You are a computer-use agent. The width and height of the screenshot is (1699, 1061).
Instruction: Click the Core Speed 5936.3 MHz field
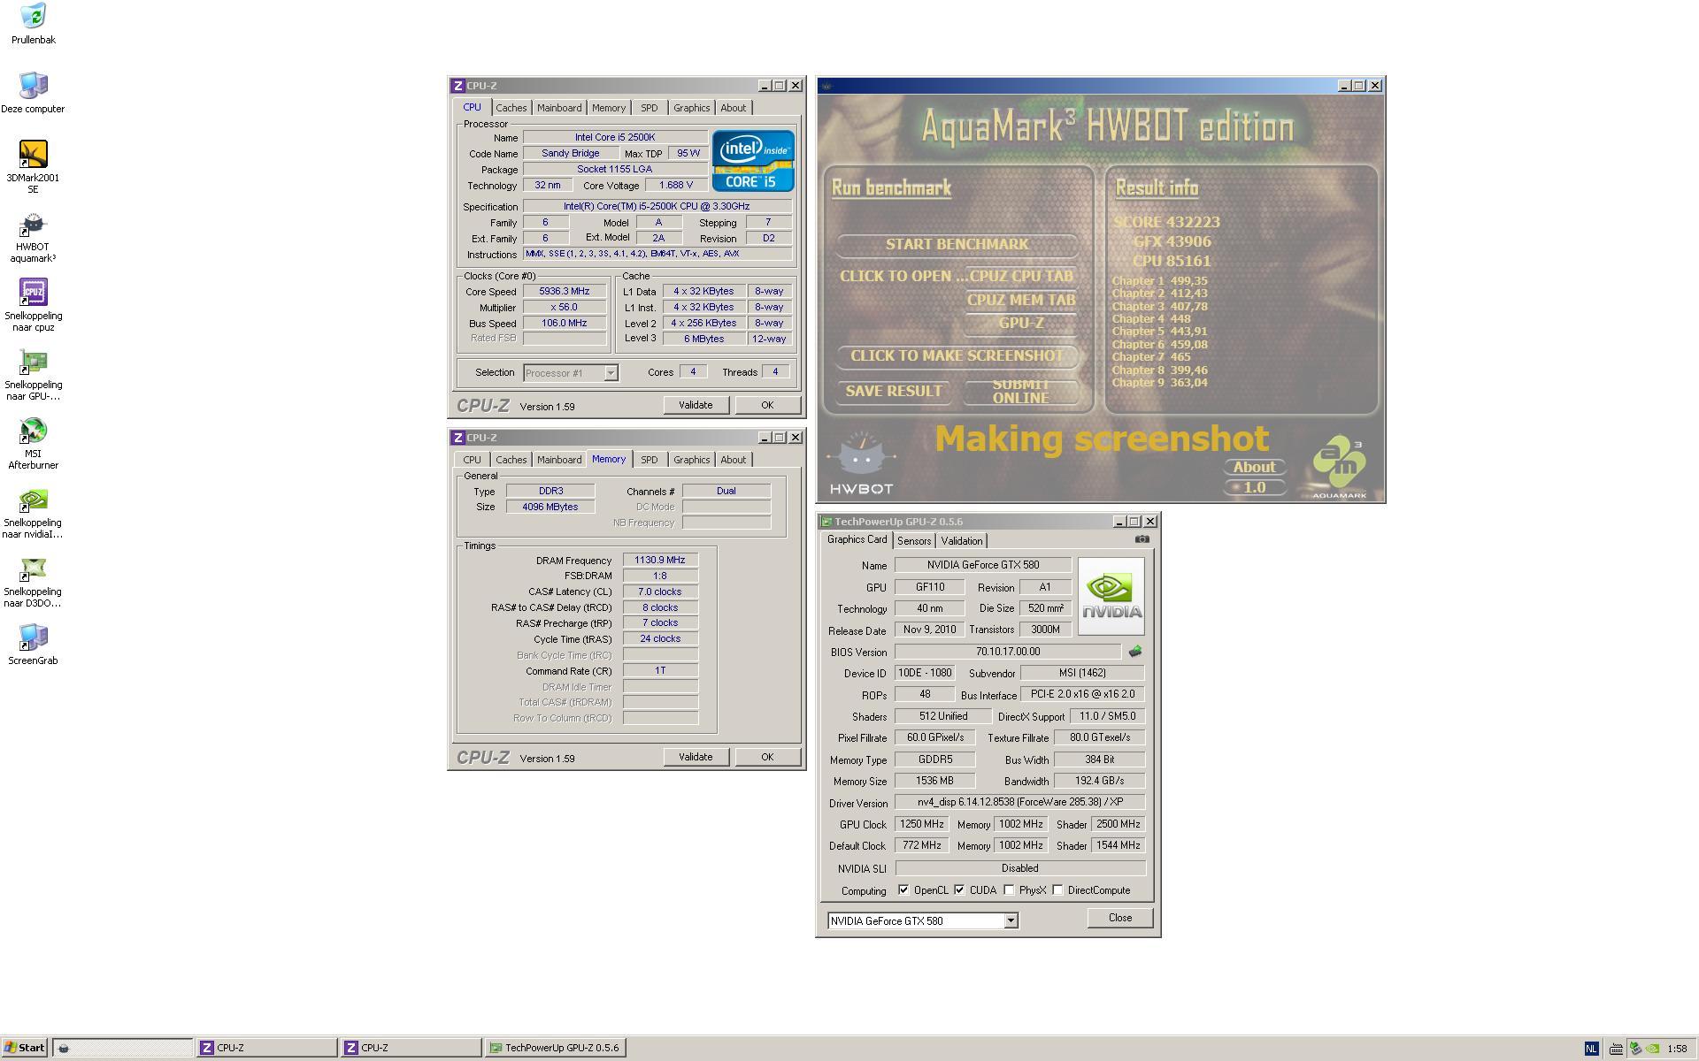pyautogui.click(x=564, y=291)
